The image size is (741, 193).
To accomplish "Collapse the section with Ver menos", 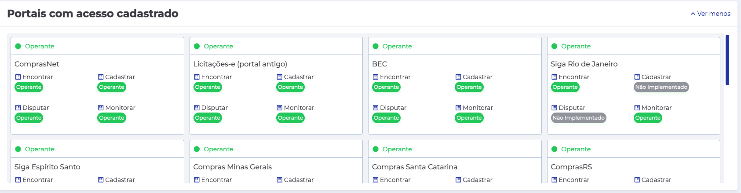I will coord(710,14).
